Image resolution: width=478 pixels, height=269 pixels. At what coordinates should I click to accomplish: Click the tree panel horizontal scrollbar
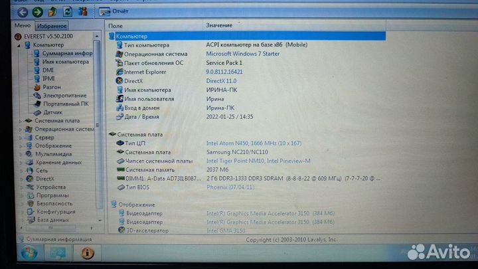pyautogui.click(x=50, y=228)
